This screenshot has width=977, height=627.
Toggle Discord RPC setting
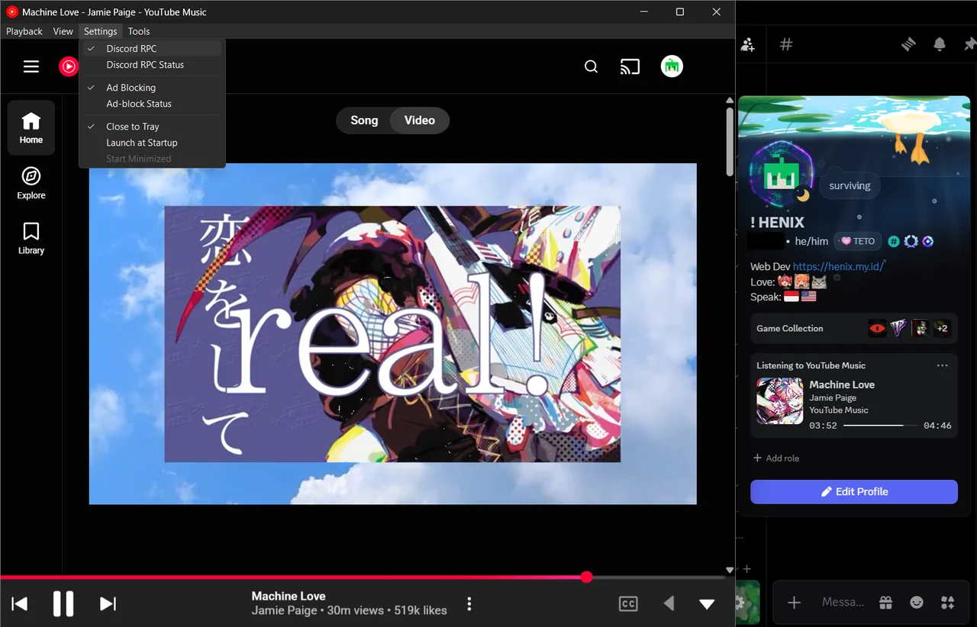152,48
